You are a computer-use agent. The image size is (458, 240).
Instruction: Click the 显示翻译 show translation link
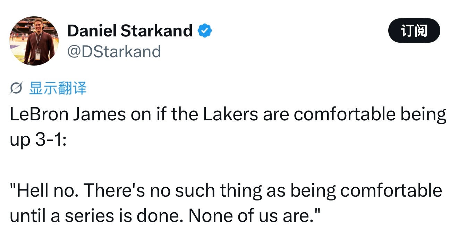pyautogui.click(x=58, y=88)
